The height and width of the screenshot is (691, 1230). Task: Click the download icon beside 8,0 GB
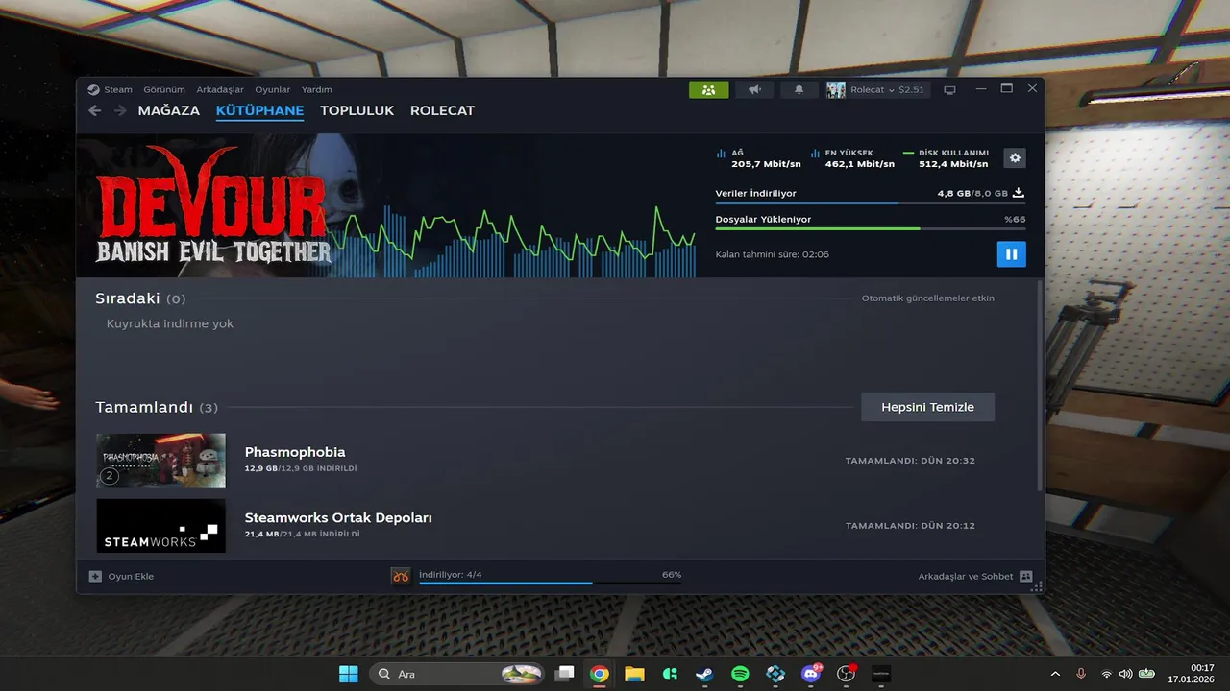click(x=1019, y=193)
